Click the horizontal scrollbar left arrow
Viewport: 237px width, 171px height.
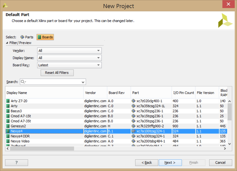8,149
